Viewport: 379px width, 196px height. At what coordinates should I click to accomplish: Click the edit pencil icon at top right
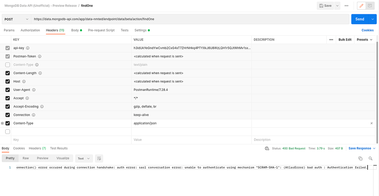click(x=361, y=5)
